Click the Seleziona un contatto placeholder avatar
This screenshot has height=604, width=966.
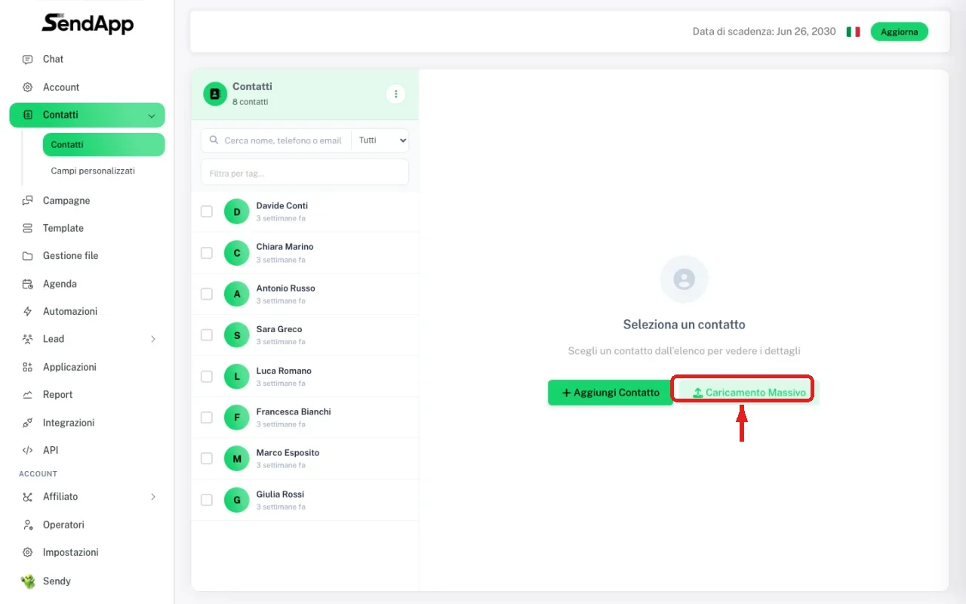coord(685,279)
